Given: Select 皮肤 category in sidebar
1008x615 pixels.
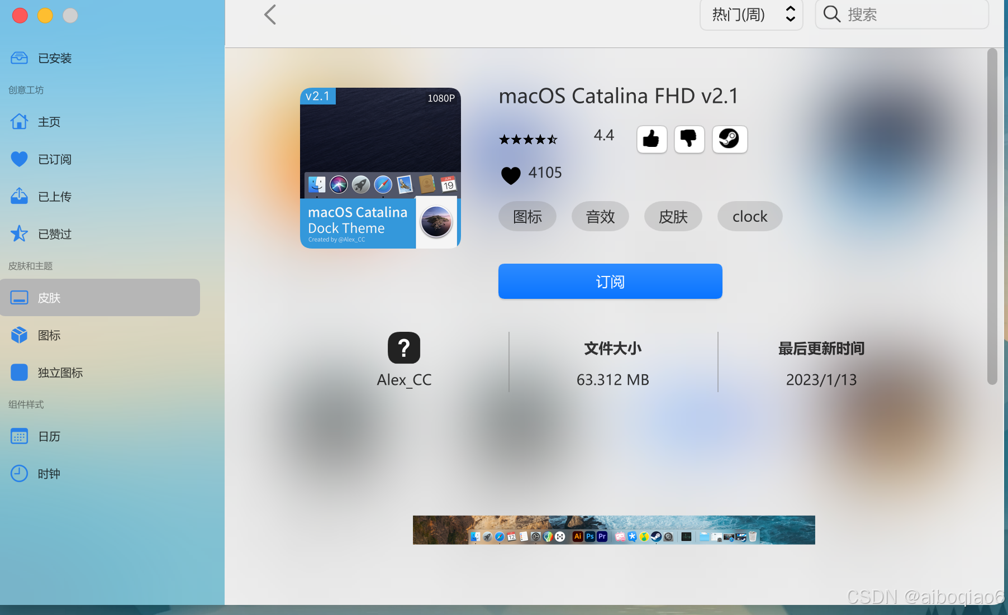Looking at the screenshot, I should [100, 298].
